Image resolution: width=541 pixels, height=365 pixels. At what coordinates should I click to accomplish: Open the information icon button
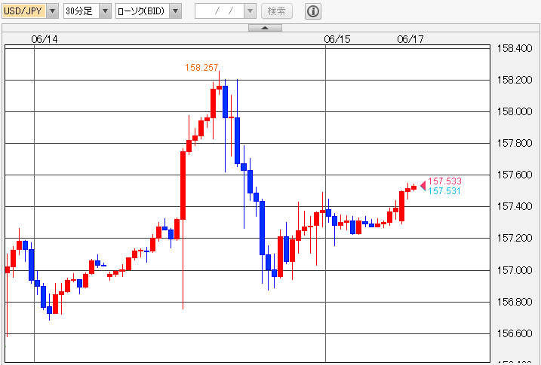click(313, 11)
